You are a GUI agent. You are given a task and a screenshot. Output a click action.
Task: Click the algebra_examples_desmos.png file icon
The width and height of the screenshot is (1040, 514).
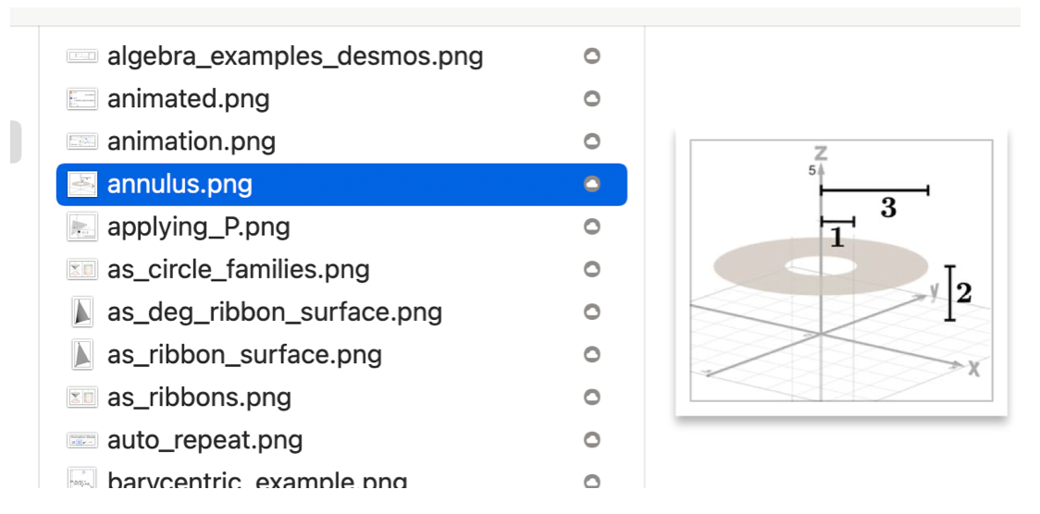point(82,56)
